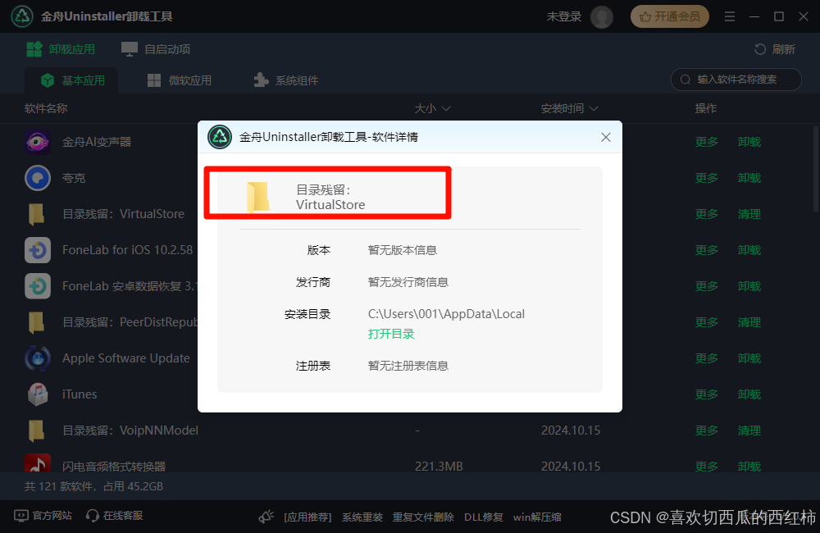Click the 未登录 login text
The width and height of the screenshot is (820, 533).
(564, 16)
